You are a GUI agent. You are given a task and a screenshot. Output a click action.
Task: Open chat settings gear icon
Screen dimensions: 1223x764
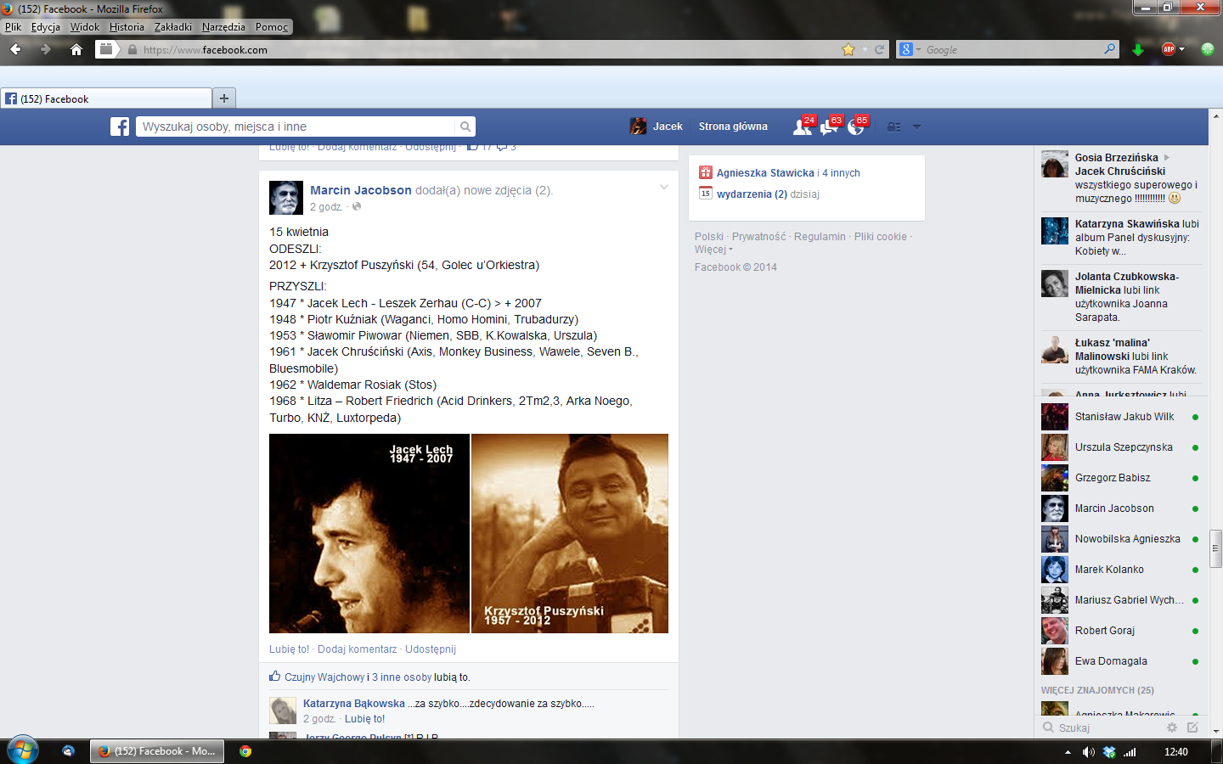(x=1172, y=727)
